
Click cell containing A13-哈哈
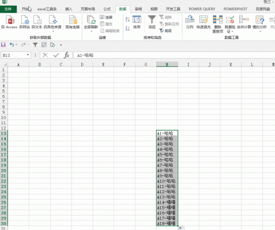[x=167, y=197]
